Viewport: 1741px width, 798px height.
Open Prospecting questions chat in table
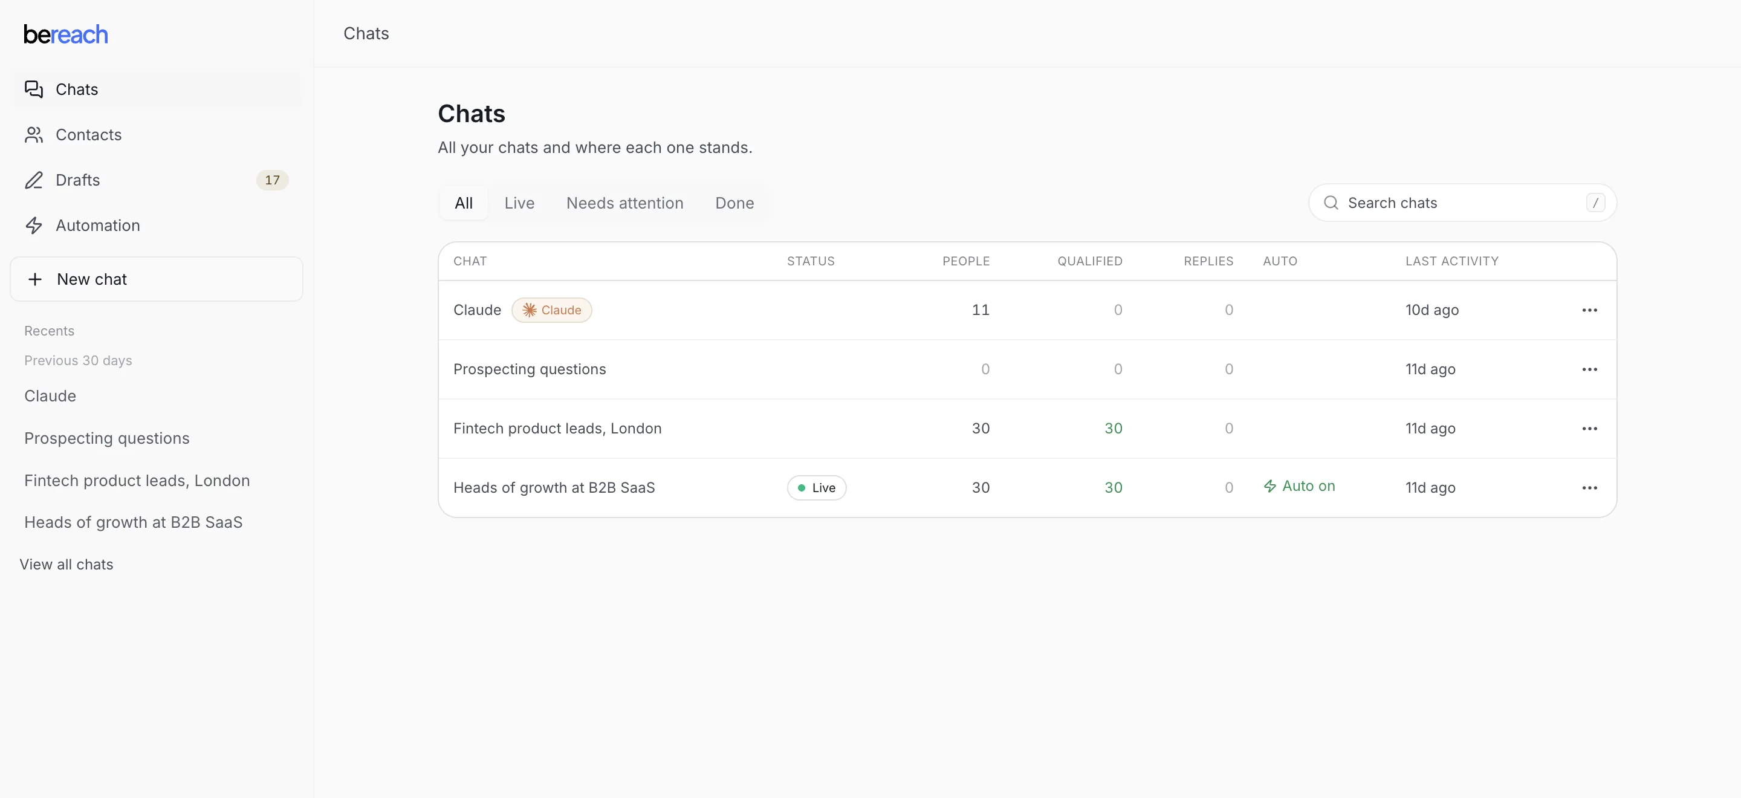coord(1027,369)
